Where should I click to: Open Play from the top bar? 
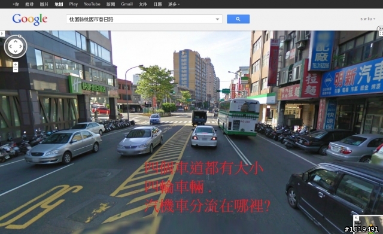pyautogui.click(x=73, y=4)
